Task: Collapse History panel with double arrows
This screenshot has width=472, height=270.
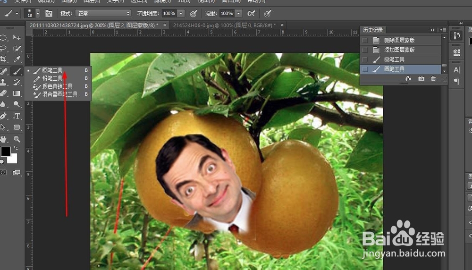Action: coord(432,30)
